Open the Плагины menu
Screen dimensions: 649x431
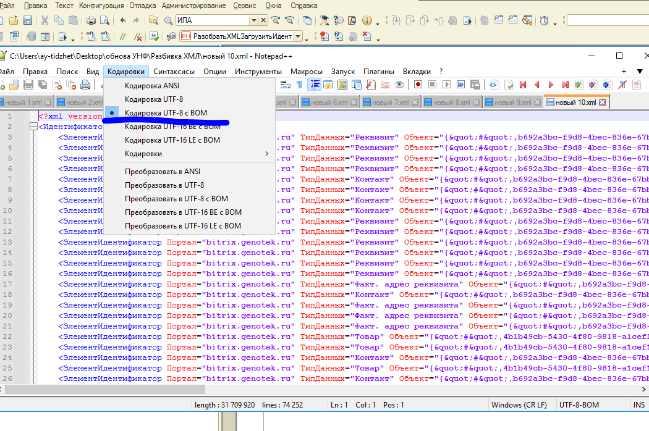[x=379, y=72]
